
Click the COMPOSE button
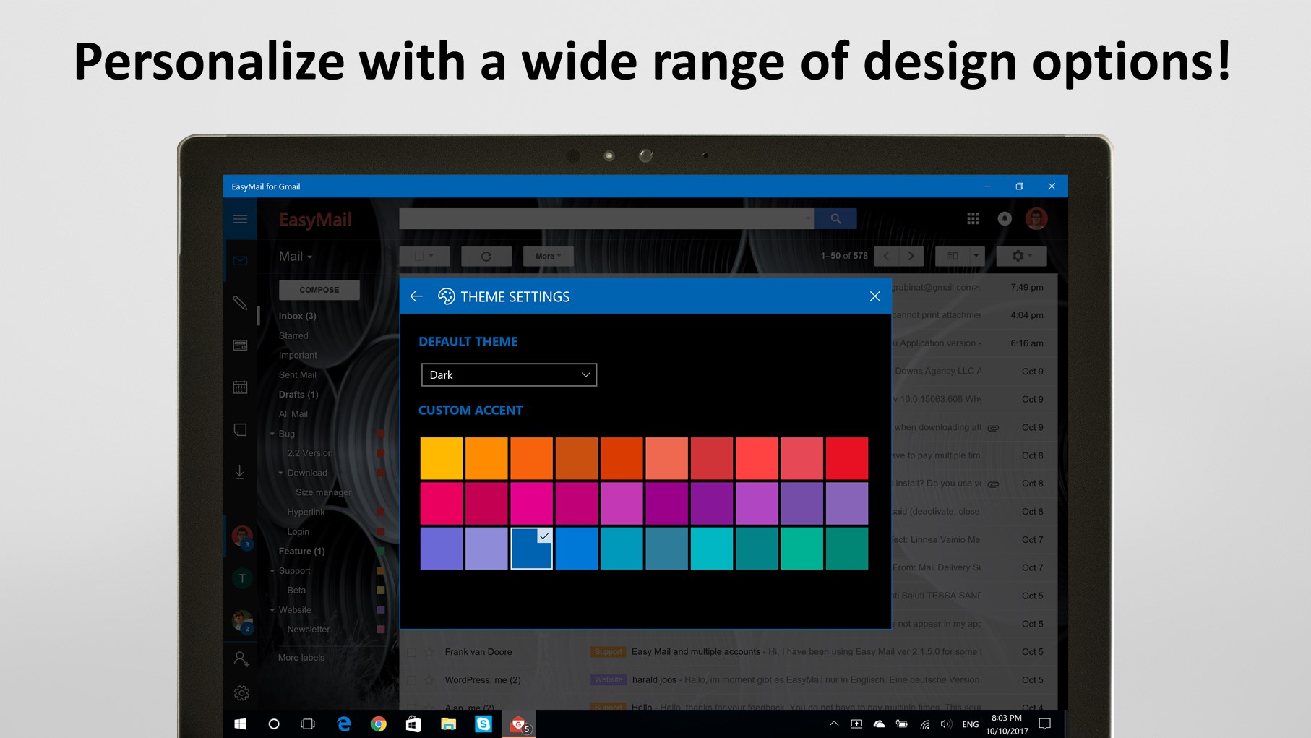click(319, 290)
